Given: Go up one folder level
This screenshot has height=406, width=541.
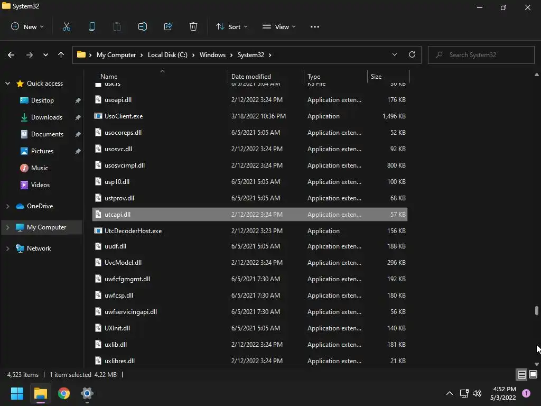Looking at the screenshot, I should pyautogui.click(x=61, y=55).
